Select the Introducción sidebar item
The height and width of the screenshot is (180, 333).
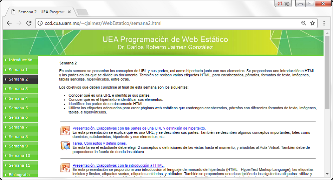(x=20, y=60)
